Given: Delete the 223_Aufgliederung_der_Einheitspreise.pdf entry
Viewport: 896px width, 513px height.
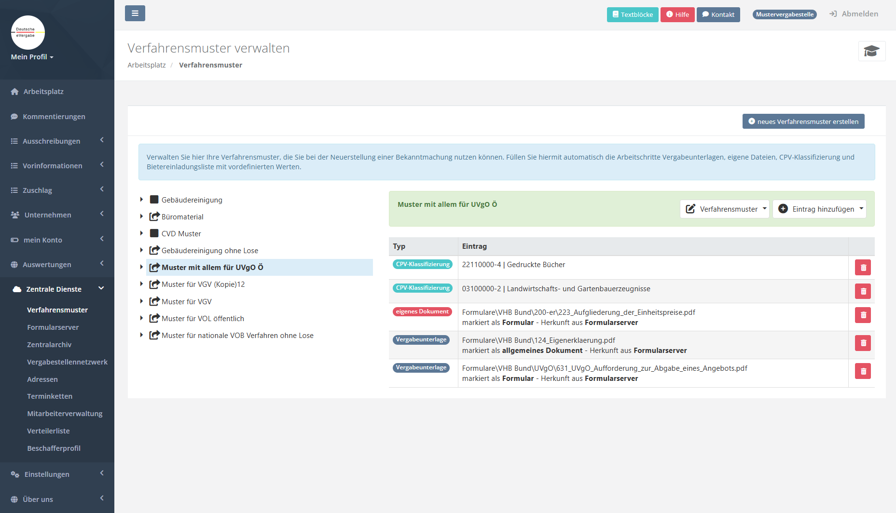Looking at the screenshot, I should click(863, 315).
